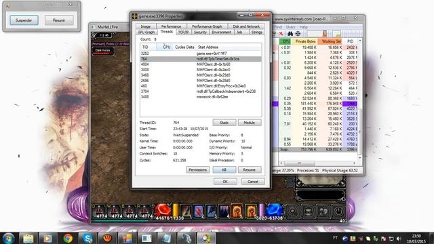Open Windows Start menu
The height and width of the screenshot is (244, 434).
point(8,238)
